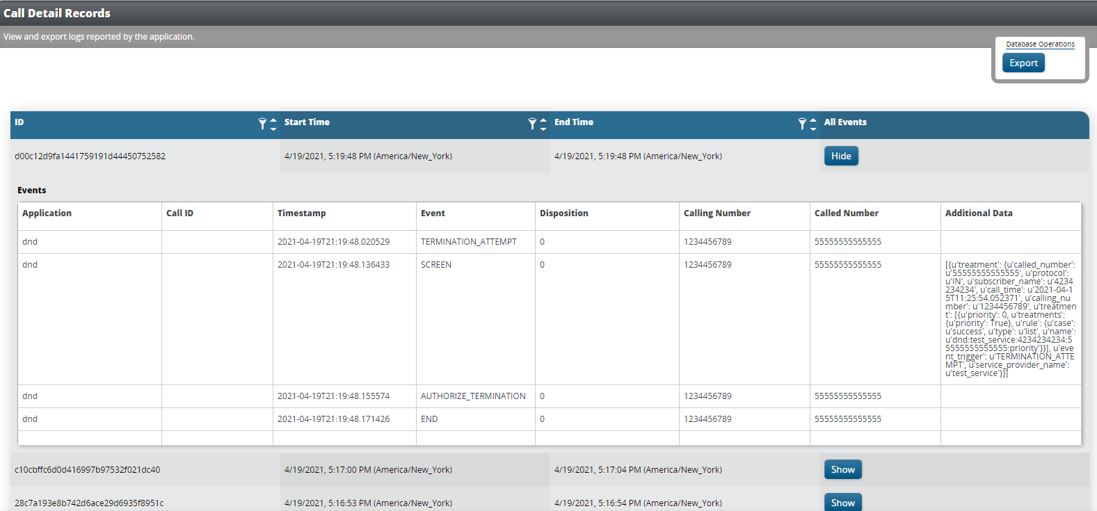Image resolution: width=1097 pixels, height=511 pixels.
Task: Click the Calling Number column header
Action: tap(717, 213)
